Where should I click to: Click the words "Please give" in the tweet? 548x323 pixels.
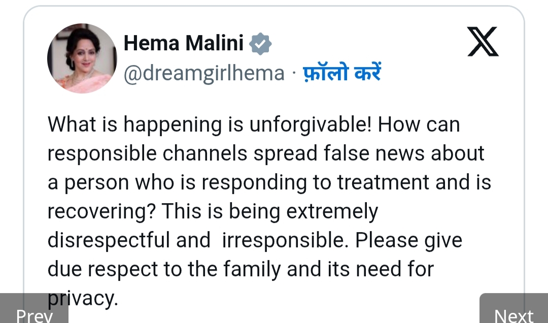pyautogui.click(x=409, y=240)
